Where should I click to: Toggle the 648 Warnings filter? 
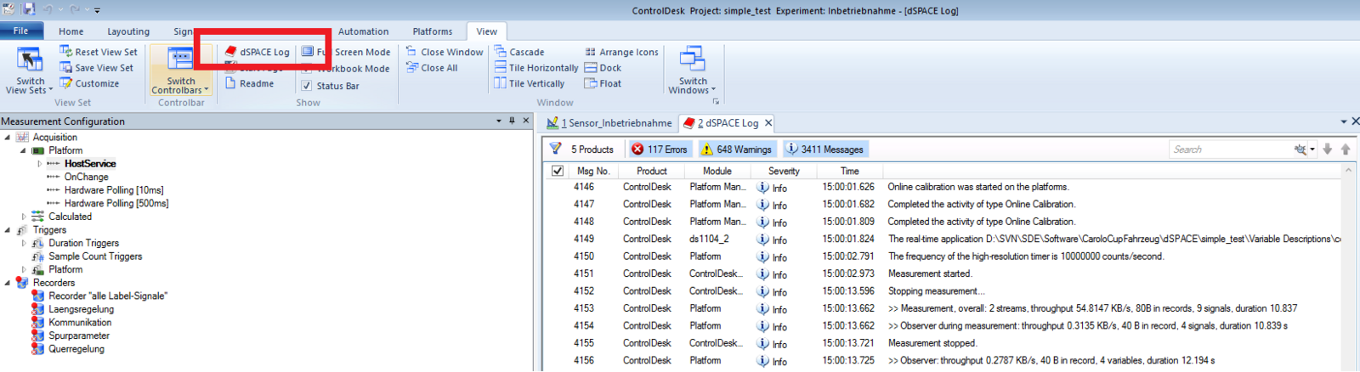point(736,149)
